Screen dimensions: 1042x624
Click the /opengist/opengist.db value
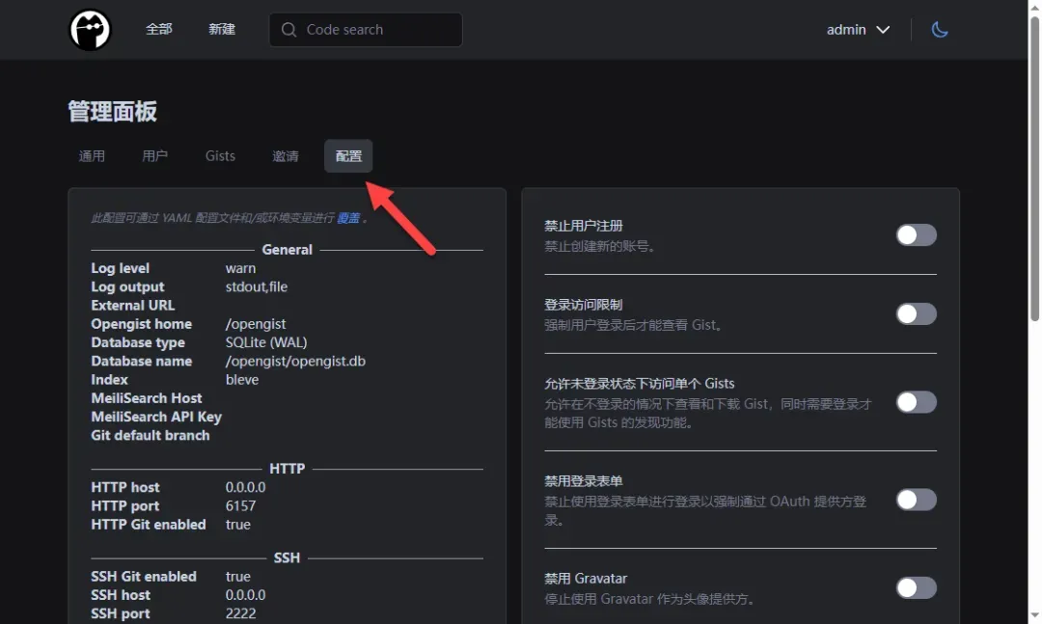[295, 362]
